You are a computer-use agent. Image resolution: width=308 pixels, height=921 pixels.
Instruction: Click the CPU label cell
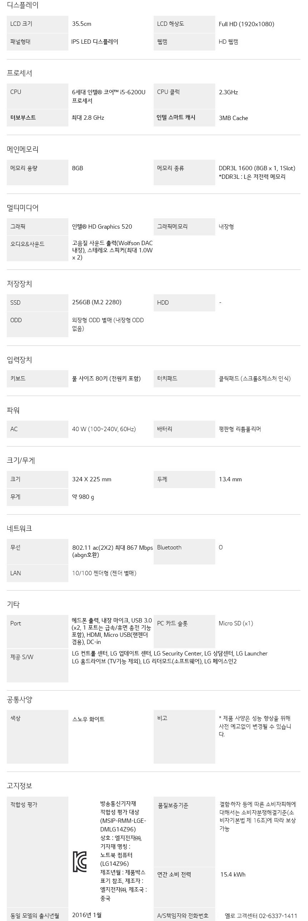click(x=38, y=96)
